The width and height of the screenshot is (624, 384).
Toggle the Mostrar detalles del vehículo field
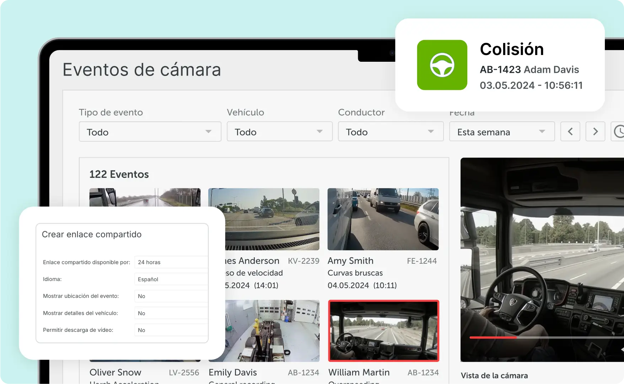(171, 313)
